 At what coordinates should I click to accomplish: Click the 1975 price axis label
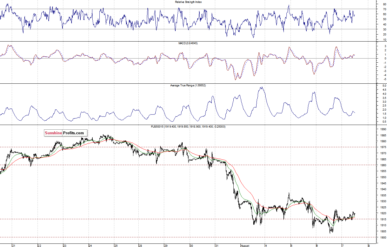point(383,147)
